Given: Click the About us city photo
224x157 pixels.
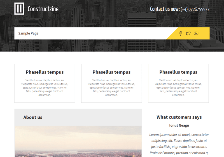Looking at the screenshot, I should click(78, 141).
